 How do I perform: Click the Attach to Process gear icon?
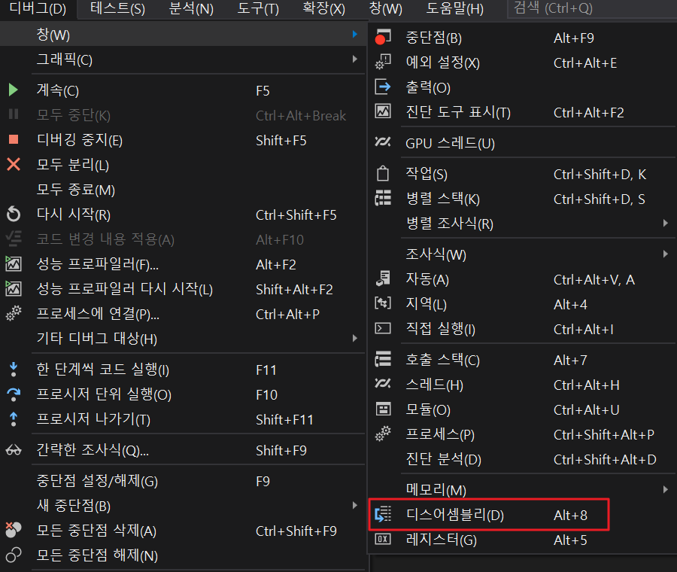click(14, 314)
